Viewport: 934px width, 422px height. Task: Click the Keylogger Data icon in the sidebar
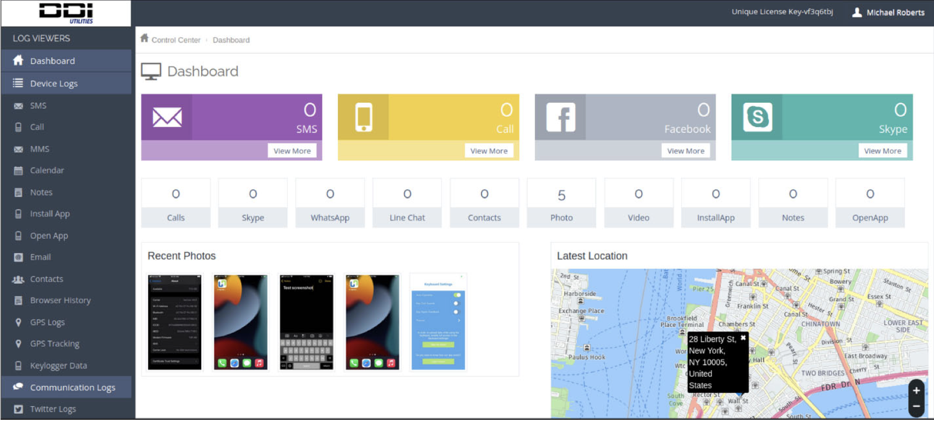tap(19, 365)
